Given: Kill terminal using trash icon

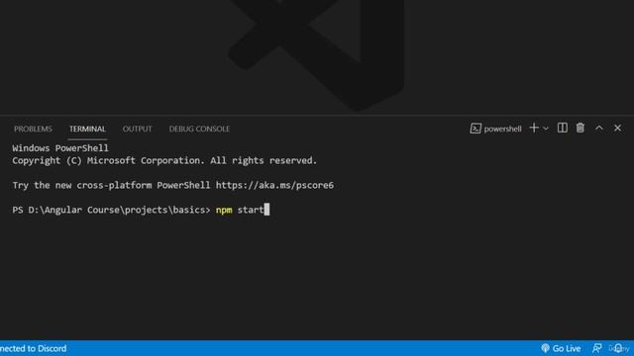Looking at the screenshot, I should coord(581,128).
